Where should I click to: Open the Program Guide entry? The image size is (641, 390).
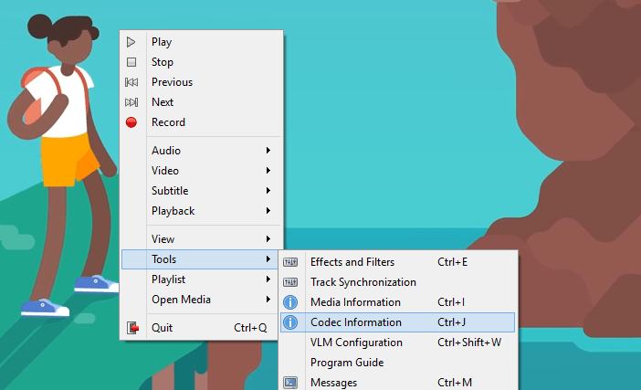coord(347,363)
